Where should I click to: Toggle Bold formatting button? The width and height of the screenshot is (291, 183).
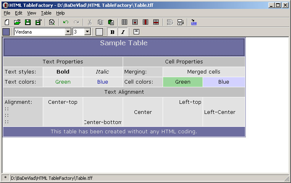point(112,32)
